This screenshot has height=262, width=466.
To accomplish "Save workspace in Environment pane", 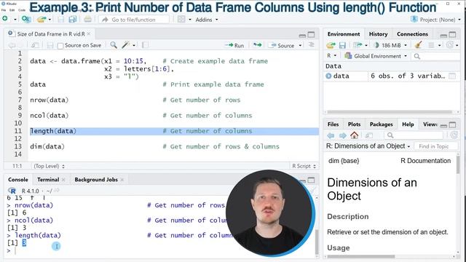I will (342, 45).
